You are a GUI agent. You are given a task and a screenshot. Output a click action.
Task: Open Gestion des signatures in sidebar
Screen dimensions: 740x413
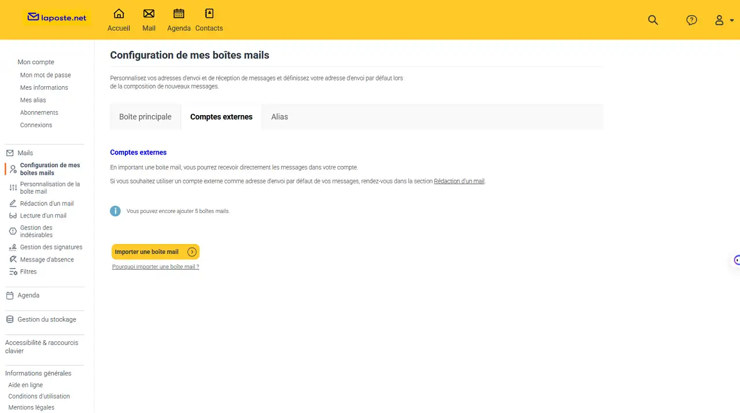pyautogui.click(x=51, y=247)
